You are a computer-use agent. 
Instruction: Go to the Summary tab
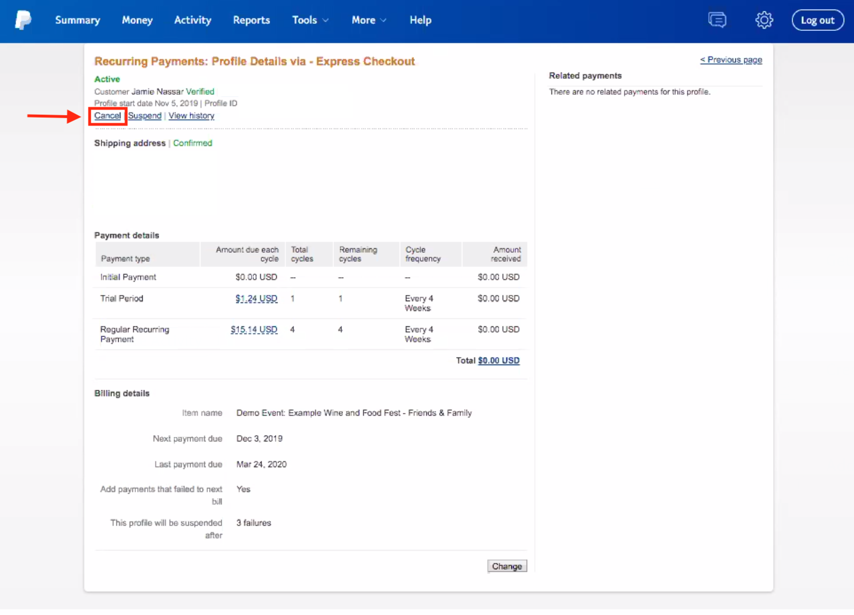click(x=78, y=20)
